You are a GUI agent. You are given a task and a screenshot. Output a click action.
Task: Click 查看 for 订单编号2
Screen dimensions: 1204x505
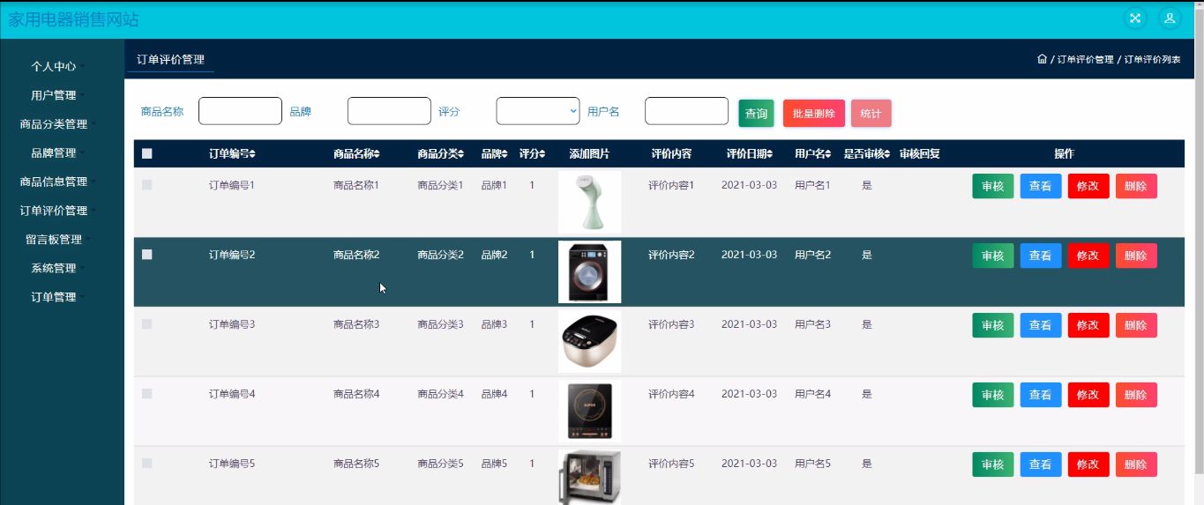click(x=1041, y=256)
